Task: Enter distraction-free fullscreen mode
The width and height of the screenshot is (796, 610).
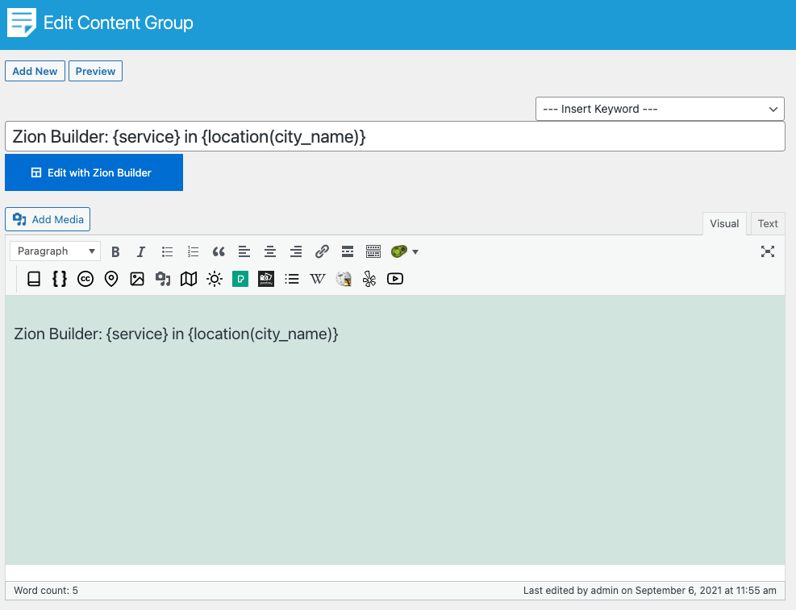Action: [768, 251]
